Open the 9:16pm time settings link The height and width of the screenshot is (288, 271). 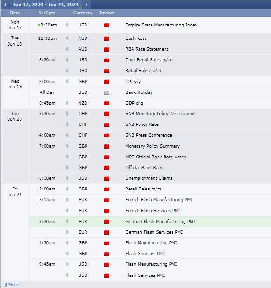coord(46,13)
